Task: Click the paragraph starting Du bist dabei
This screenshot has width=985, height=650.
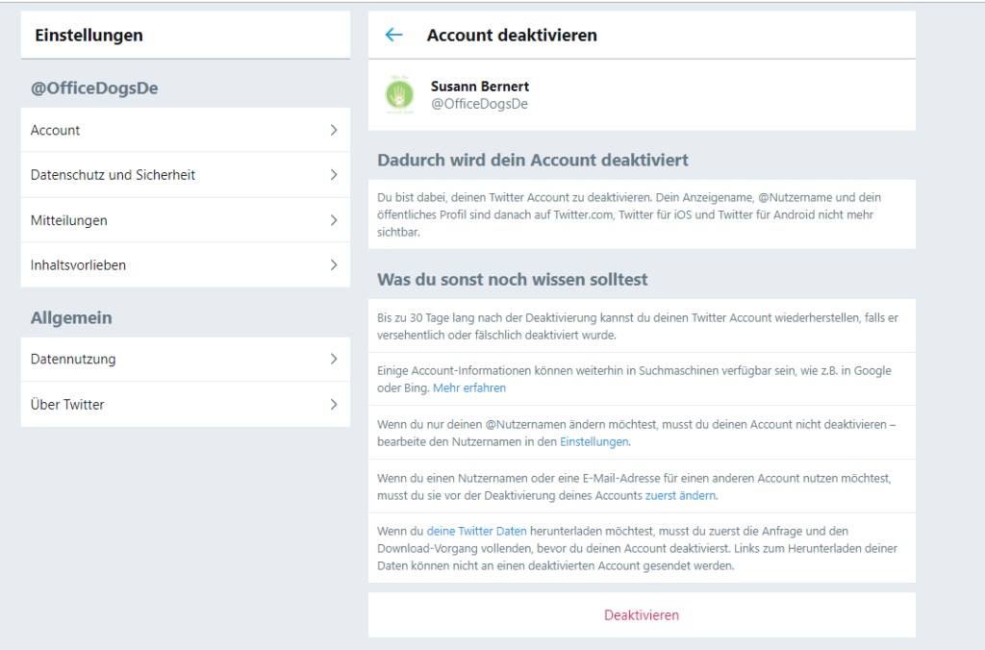Action: point(629,214)
